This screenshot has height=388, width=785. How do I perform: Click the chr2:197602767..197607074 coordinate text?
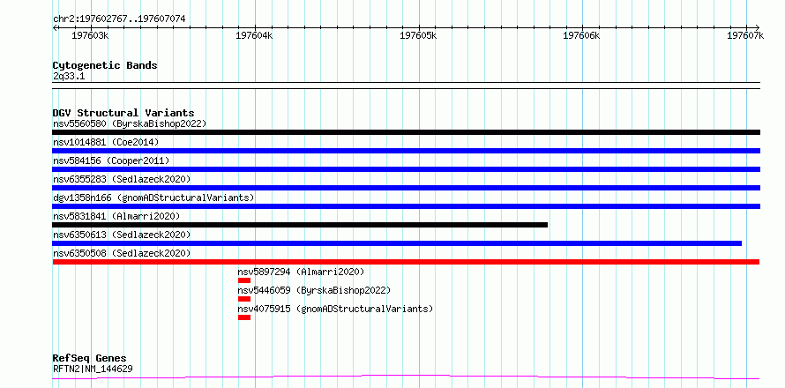119,19
